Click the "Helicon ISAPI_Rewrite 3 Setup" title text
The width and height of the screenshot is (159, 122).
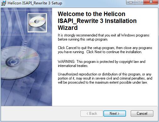tap(35, 3)
